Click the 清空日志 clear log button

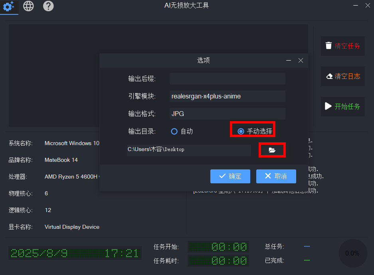pyautogui.click(x=343, y=76)
